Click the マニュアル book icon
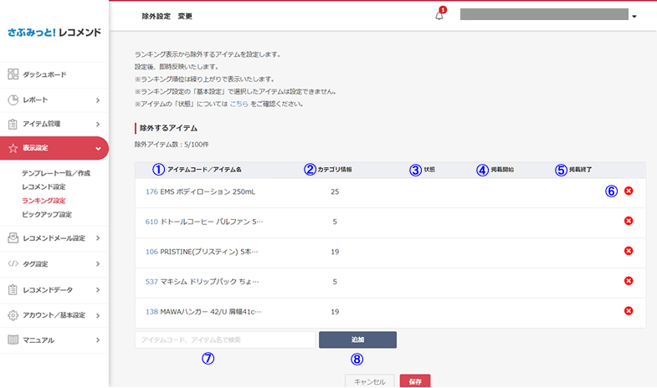Screen dimensions: 657x388 pos(13,339)
